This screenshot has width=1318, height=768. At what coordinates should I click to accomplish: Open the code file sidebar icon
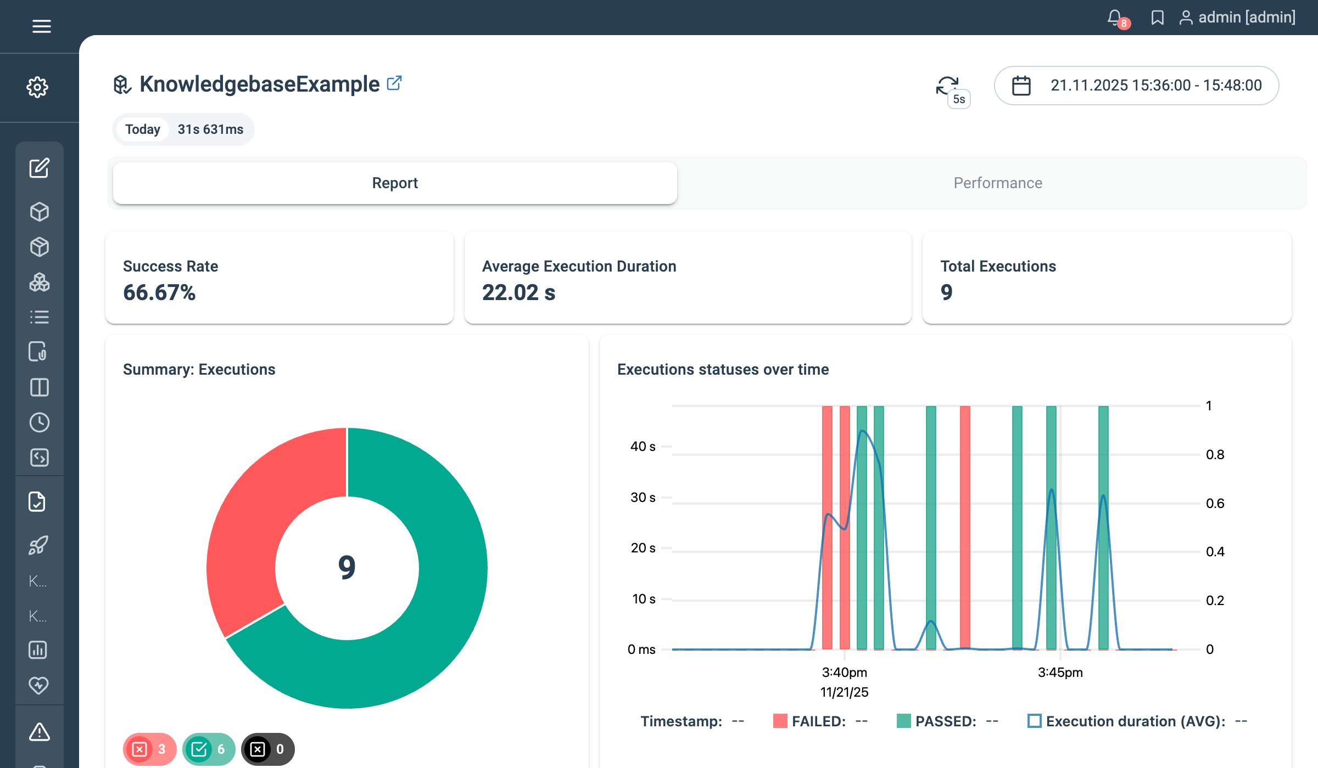click(x=39, y=458)
